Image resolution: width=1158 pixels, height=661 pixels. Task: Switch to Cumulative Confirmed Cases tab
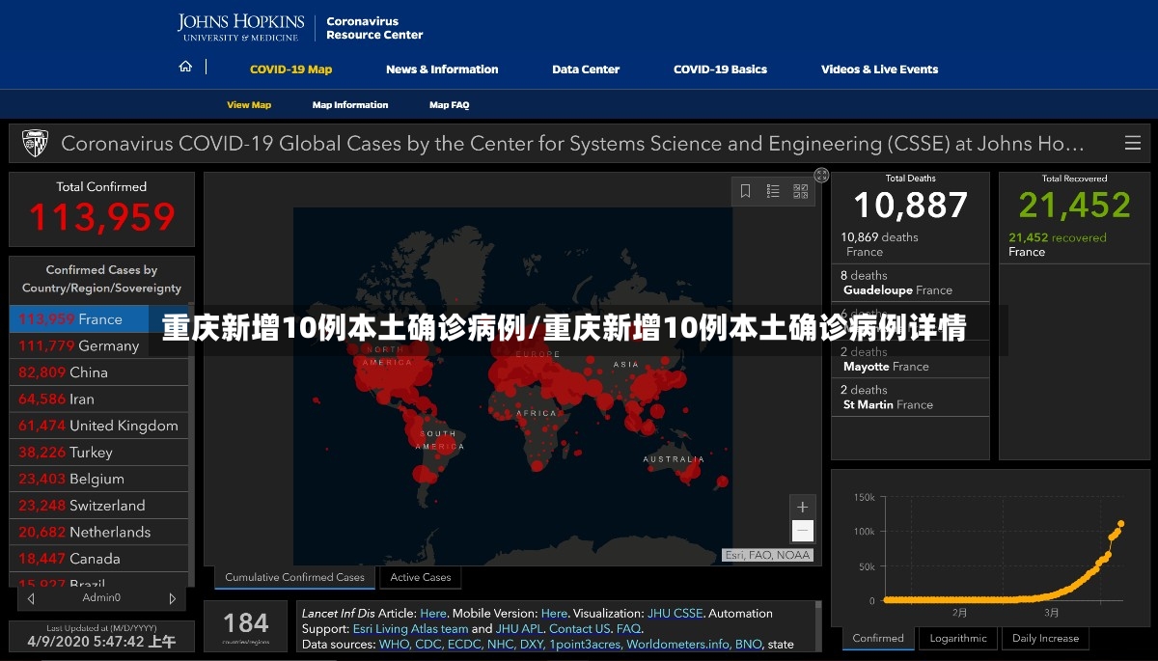(x=294, y=578)
